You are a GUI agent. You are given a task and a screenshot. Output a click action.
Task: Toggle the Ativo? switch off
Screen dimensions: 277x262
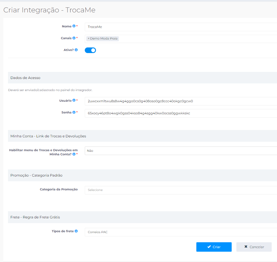[x=90, y=50]
